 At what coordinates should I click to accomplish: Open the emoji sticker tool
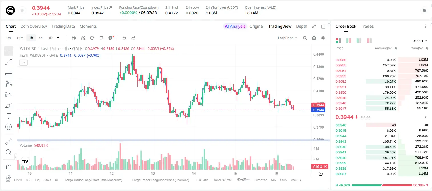pos(9,127)
